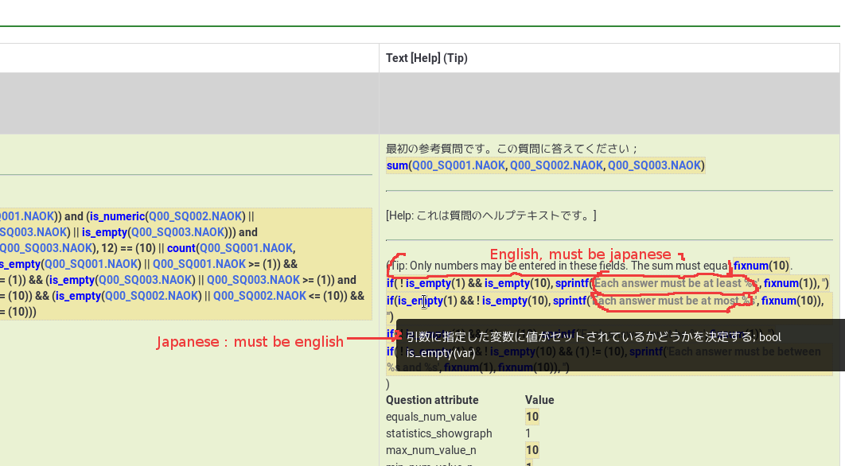Click value 10 beside equals_num_value
The image size is (845, 466).
pos(532,417)
